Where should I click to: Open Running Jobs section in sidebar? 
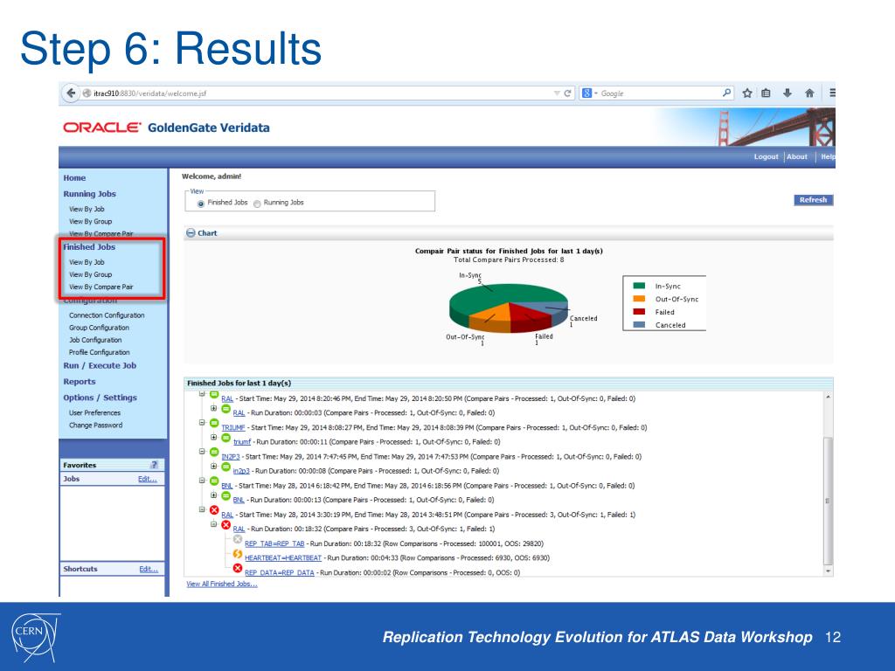click(90, 194)
